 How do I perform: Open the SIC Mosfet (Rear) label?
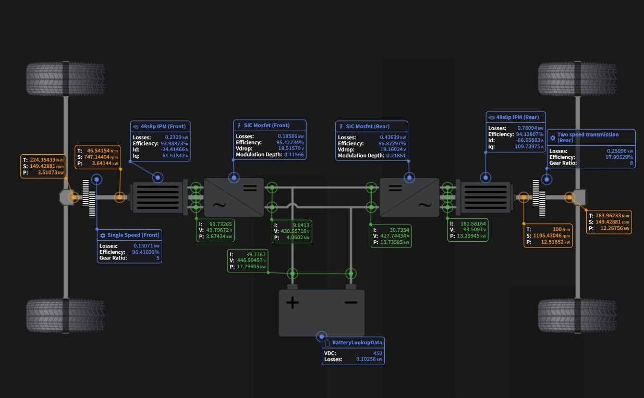pos(367,126)
